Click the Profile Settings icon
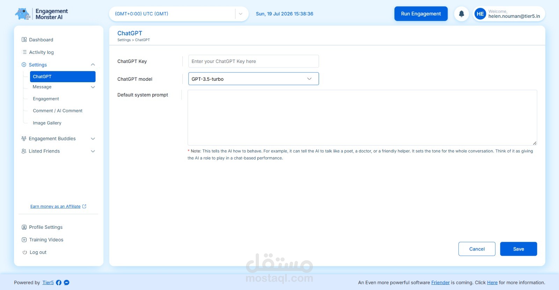The image size is (559, 290). pyautogui.click(x=24, y=227)
